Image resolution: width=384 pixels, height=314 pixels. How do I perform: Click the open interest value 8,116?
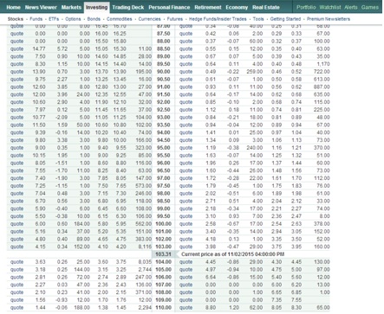[145, 247]
